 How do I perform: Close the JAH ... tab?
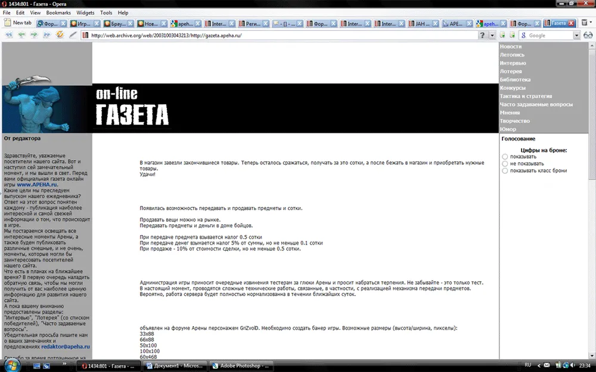(436, 24)
